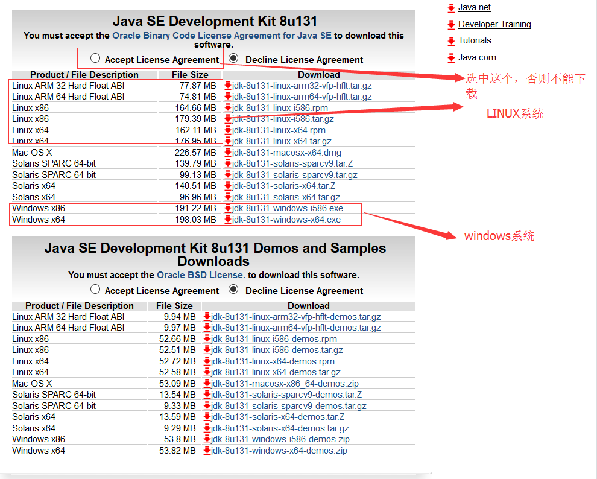Download jdk-8u131-solaris-x64.tar.gz
The width and height of the screenshot is (597, 479).
(x=286, y=197)
